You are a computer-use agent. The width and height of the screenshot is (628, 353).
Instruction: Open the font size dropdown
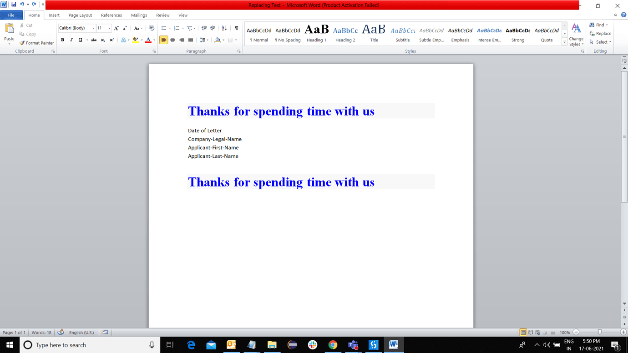coord(108,28)
